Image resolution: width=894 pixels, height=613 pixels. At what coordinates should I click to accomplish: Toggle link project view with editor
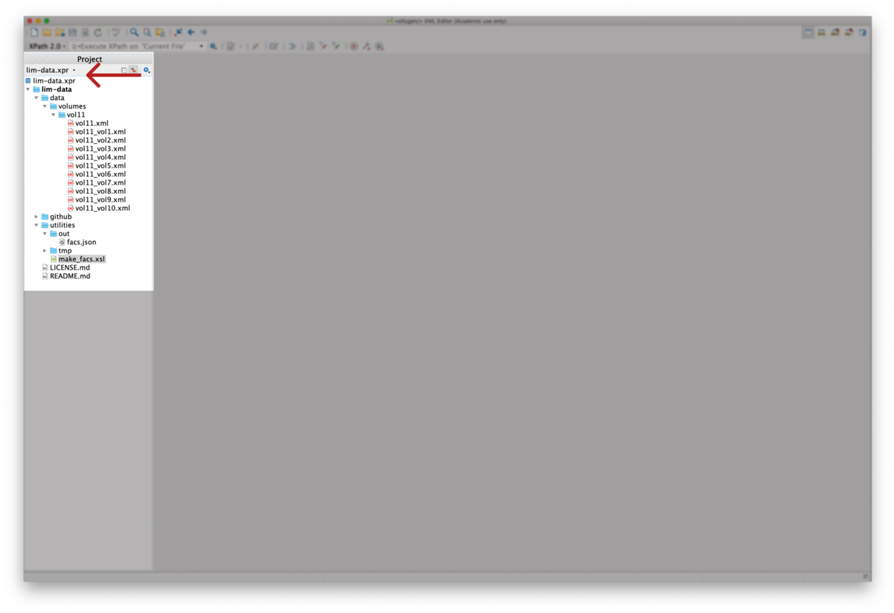[133, 69]
